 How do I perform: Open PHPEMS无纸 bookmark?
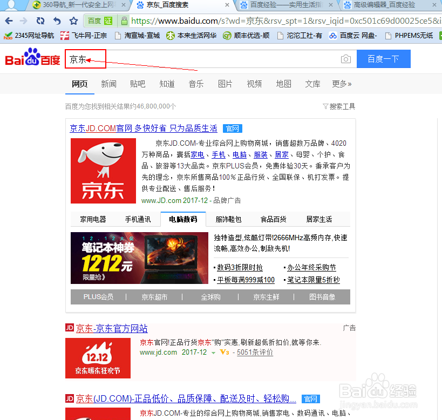409,36
